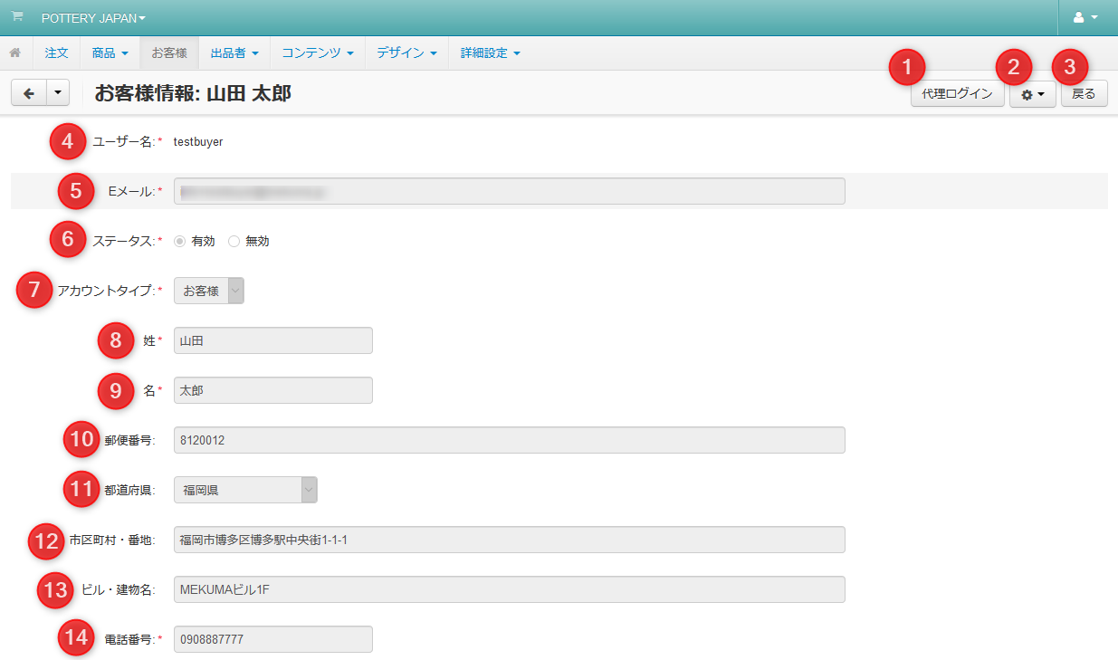Open the アカウントタイプ dropdown
Screen dimensions: 1118x660
(x=208, y=291)
